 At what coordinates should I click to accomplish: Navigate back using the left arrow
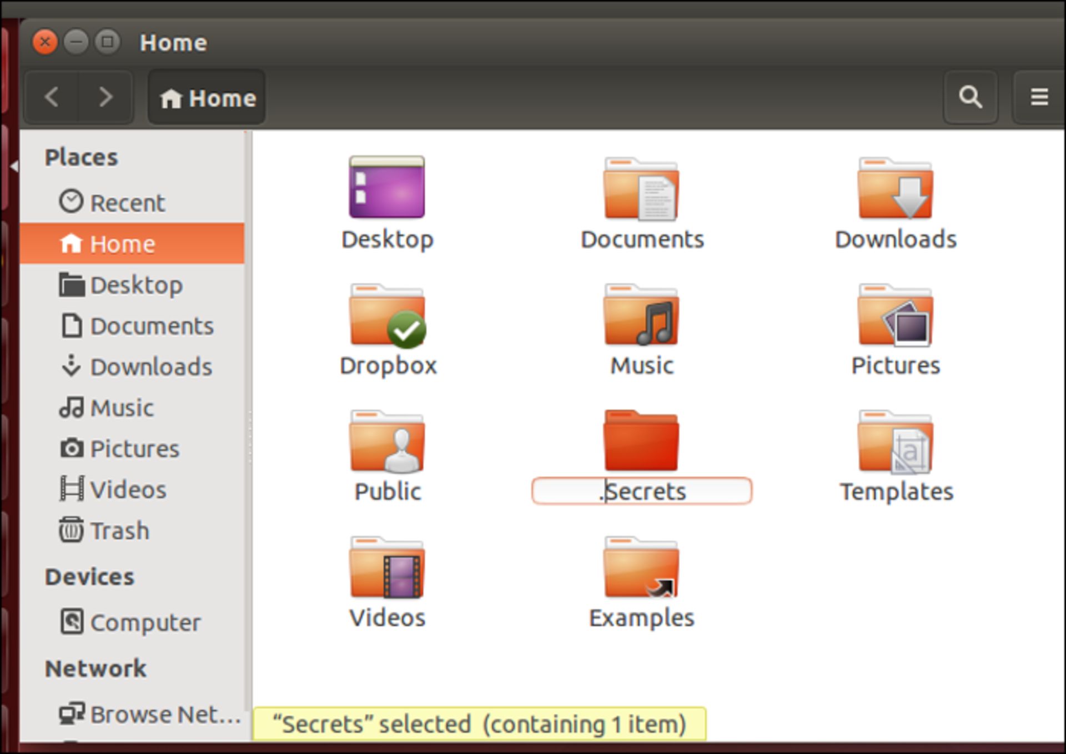tap(52, 97)
